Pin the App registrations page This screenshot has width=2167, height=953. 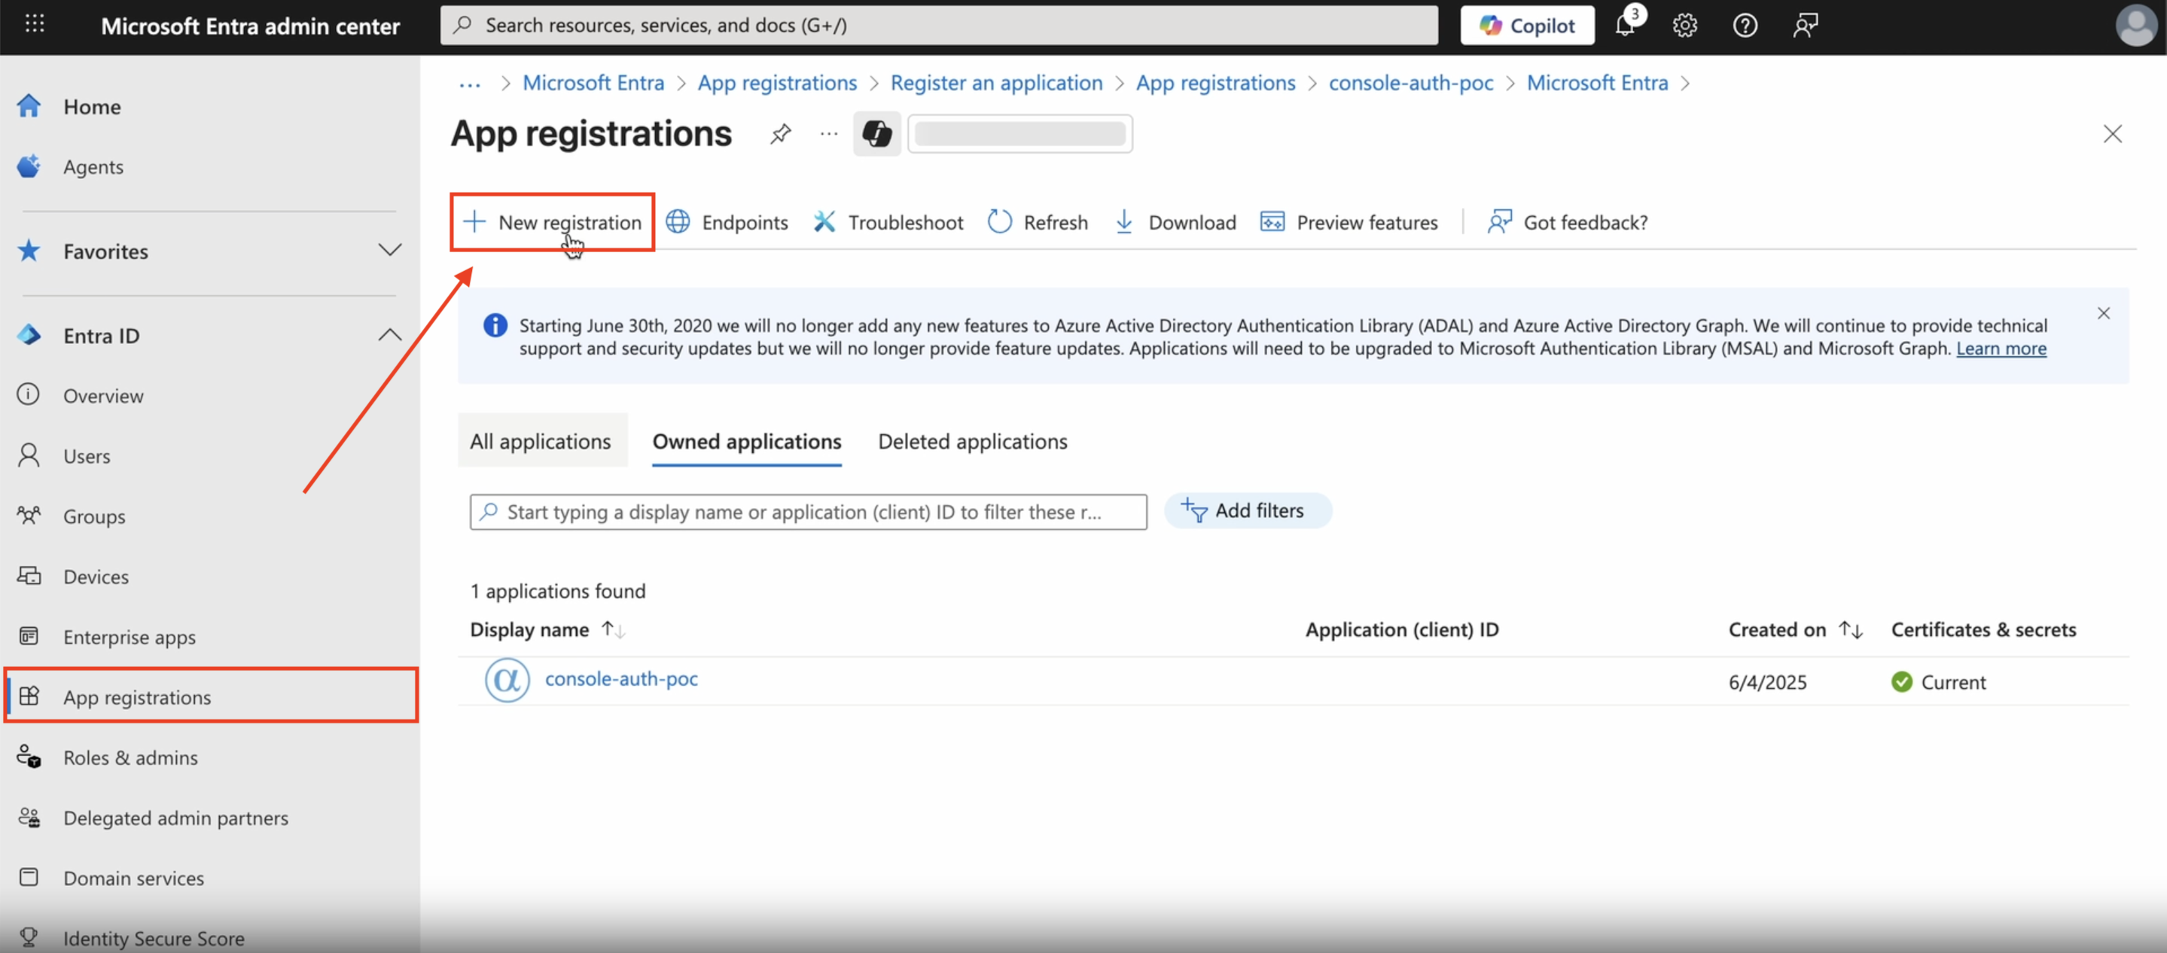pyautogui.click(x=780, y=134)
